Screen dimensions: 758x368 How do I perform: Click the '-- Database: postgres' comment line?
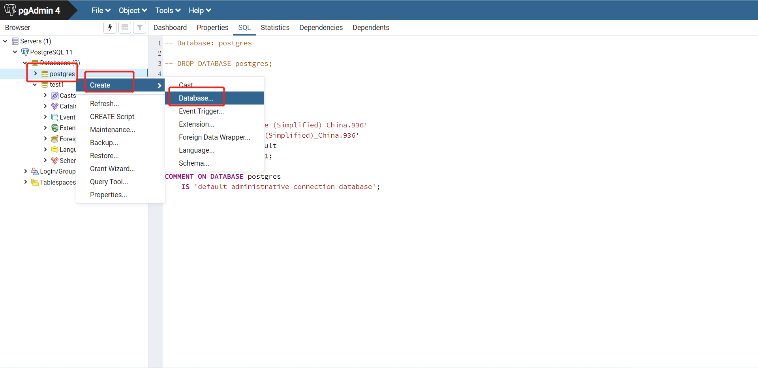pos(208,43)
